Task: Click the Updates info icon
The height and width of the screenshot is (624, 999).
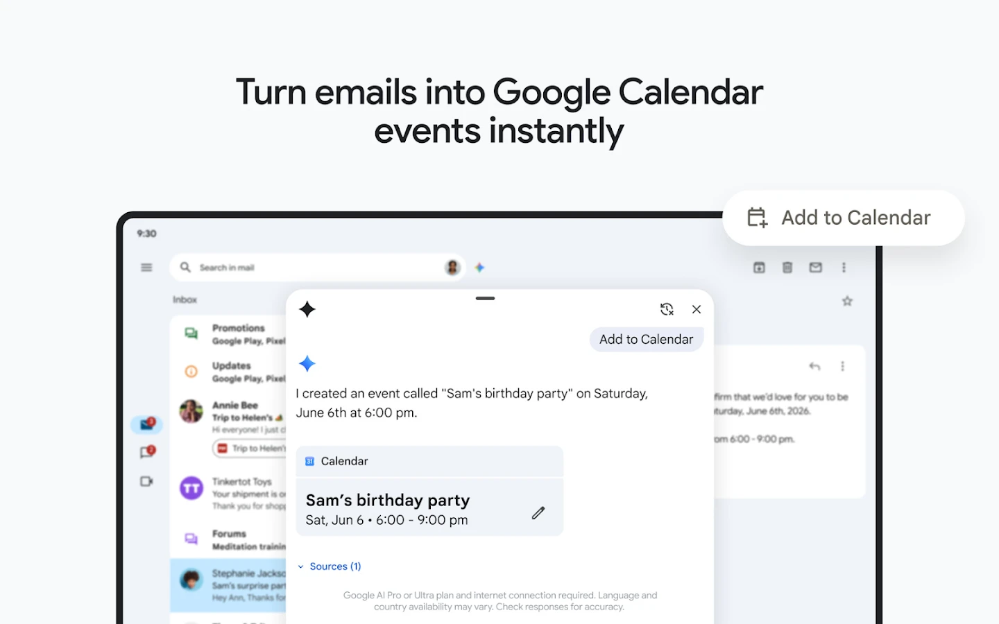Action: pyautogui.click(x=191, y=372)
